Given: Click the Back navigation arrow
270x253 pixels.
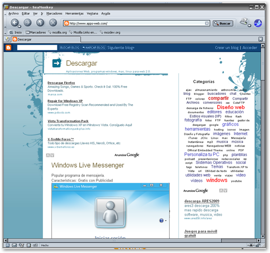Looking at the screenshot, I should pos(15,23).
